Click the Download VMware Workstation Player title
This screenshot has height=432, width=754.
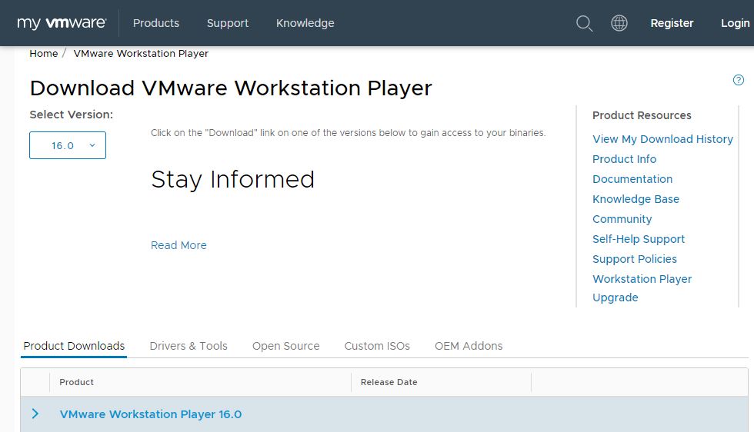coord(231,88)
